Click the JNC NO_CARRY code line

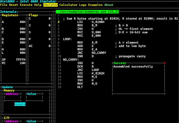(92, 53)
